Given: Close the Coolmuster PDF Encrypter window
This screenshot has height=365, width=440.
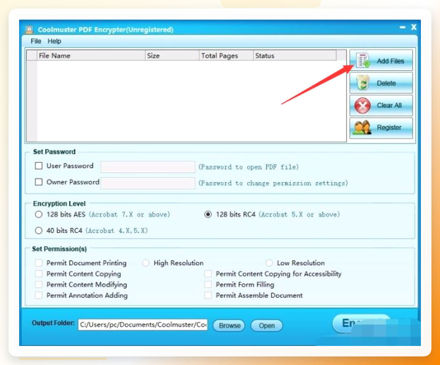Looking at the screenshot, I should pos(414,27).
